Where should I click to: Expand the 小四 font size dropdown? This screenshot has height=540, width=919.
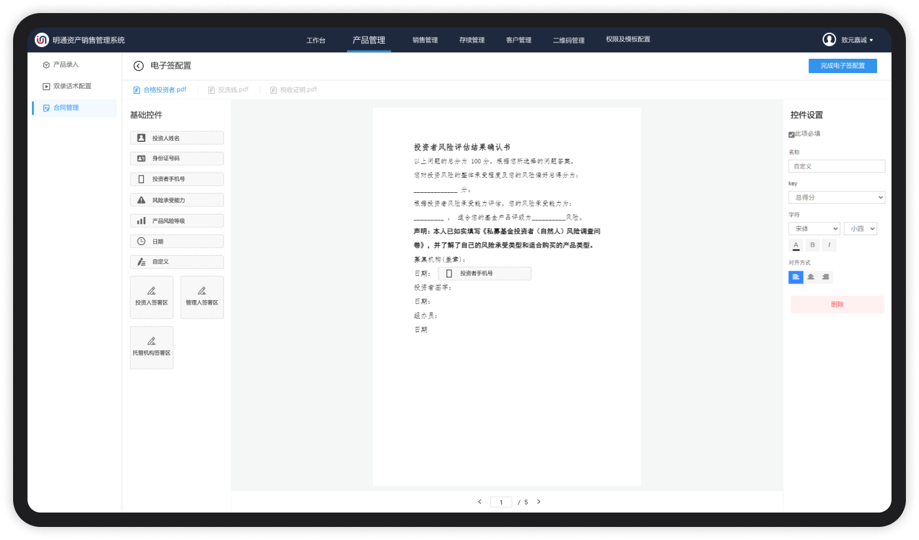[x=860, y=229]
